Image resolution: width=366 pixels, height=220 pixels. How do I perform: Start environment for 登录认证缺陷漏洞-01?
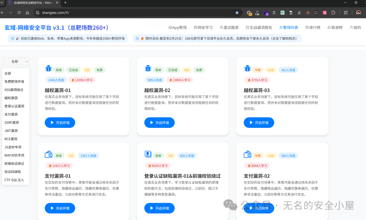coord(159,208)
